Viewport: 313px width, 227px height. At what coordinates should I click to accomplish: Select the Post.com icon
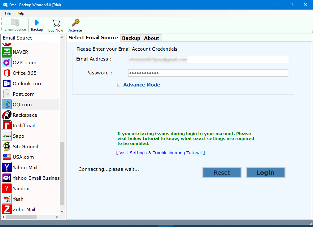point(7,94)
